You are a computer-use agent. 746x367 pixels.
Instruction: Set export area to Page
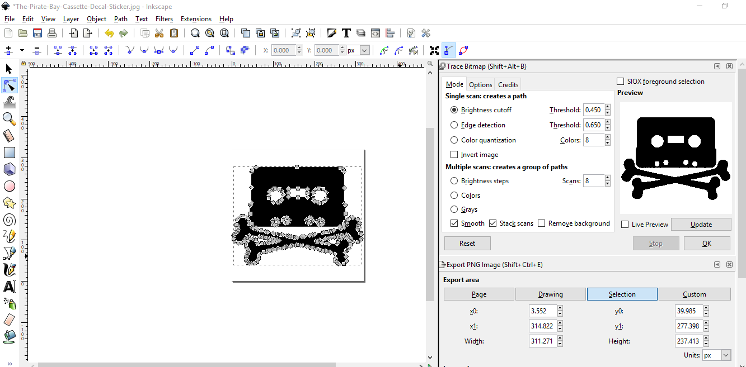click(479, 294)
